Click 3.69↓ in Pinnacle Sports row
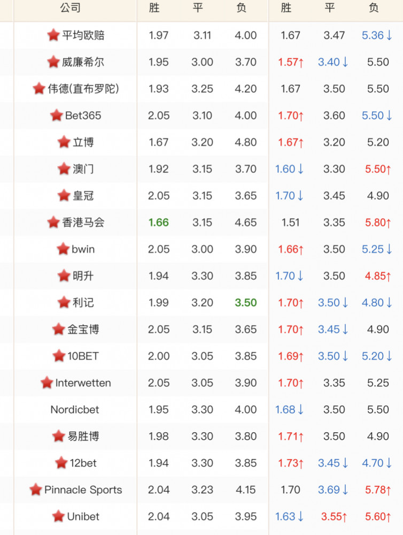 click(333, 490)
